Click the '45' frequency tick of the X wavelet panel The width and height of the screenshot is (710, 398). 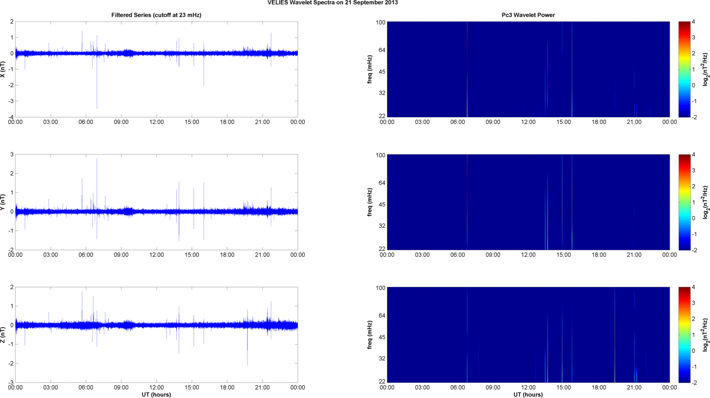[382, 72]
